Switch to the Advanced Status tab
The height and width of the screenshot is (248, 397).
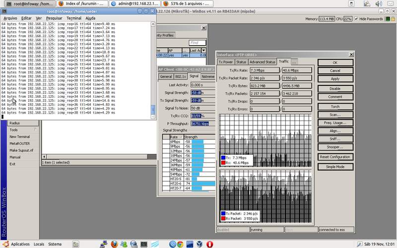tap(263, 62)
